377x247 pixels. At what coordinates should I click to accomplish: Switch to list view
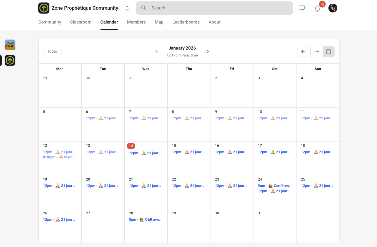coord(316,52)
